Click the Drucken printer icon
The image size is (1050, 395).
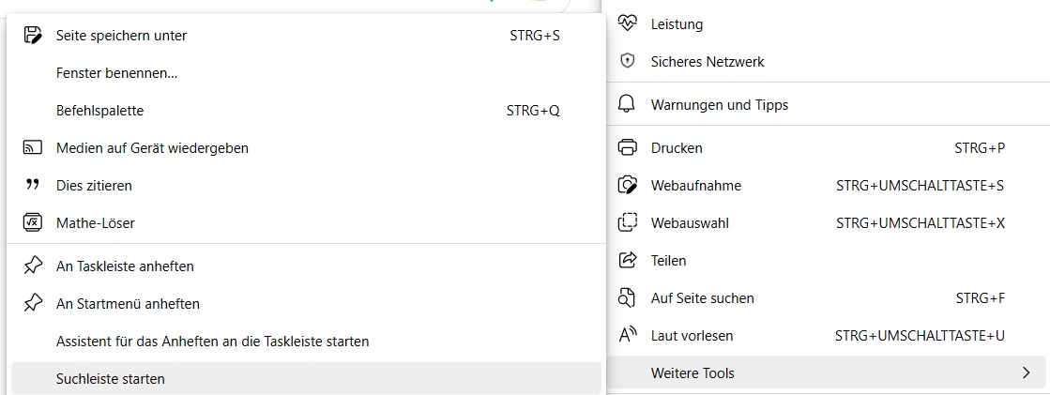point(628,148)
